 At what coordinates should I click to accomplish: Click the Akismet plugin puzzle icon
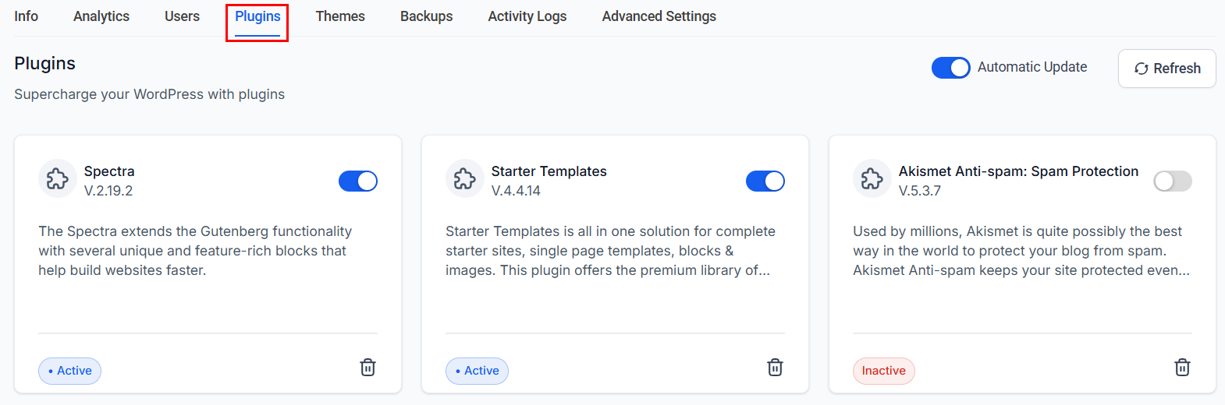[x=872, y=179]
